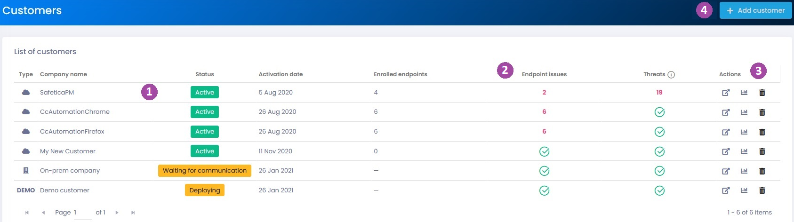Click the page number input field
Image resolution: width=794 pixels, height=222 pixels.
(x=83, y=213)
